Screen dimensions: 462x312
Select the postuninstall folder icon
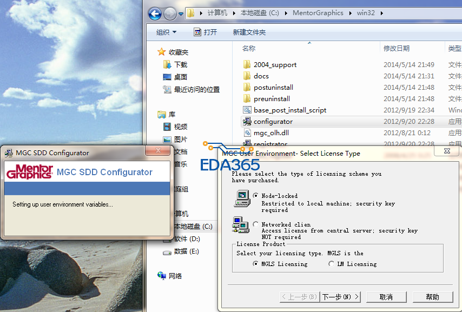pos(247,87)
